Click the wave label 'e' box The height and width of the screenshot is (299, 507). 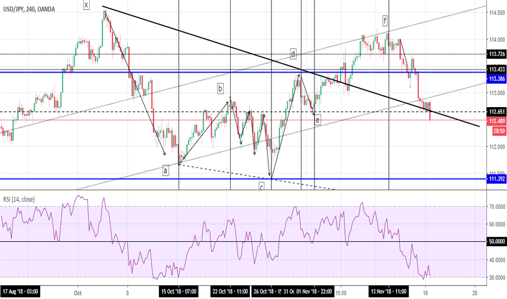(318, 120)
